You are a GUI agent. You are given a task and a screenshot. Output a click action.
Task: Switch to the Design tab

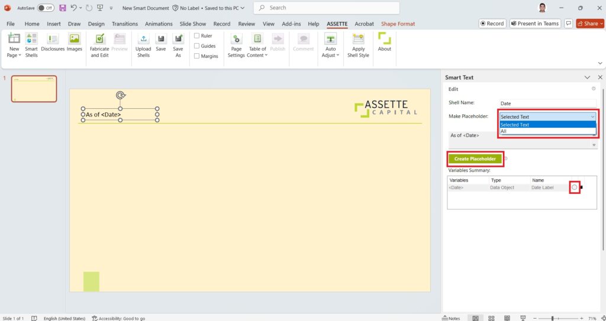96,24
